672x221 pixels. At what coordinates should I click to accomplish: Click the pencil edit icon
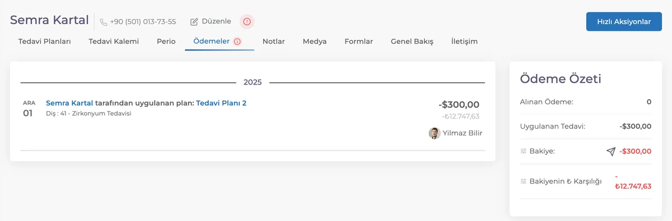pos(194,22)
